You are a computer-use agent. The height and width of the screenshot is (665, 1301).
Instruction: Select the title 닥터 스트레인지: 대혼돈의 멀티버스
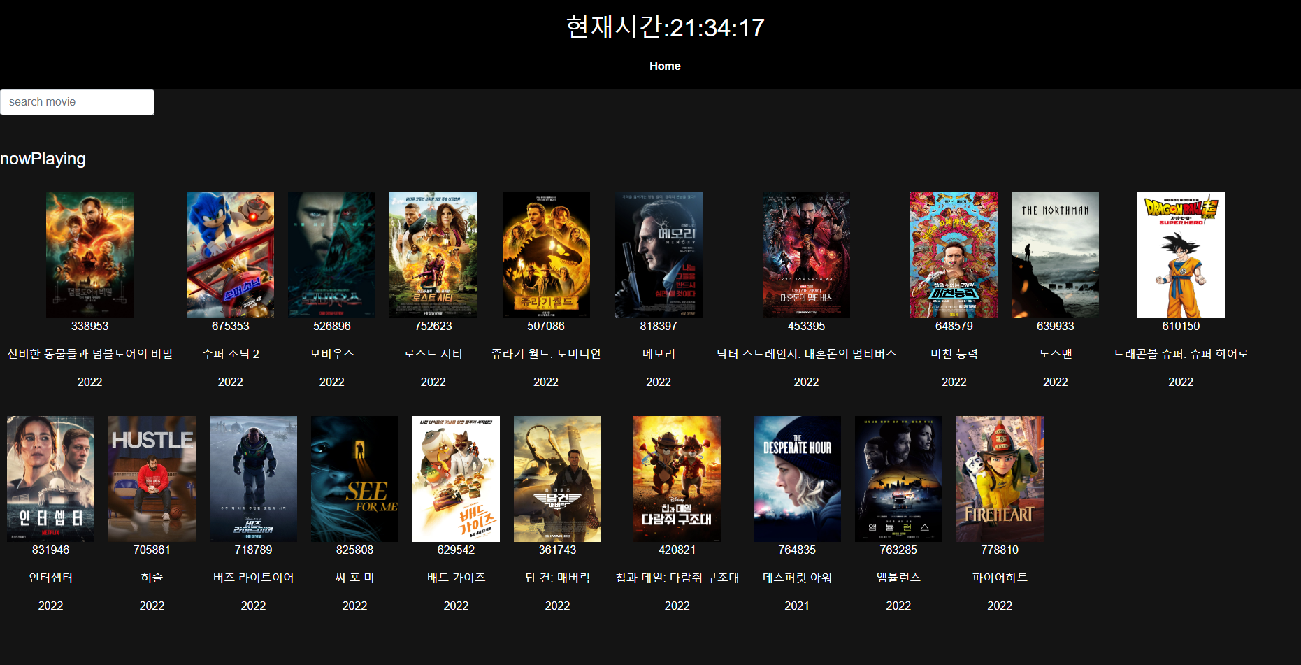(806, 354)
